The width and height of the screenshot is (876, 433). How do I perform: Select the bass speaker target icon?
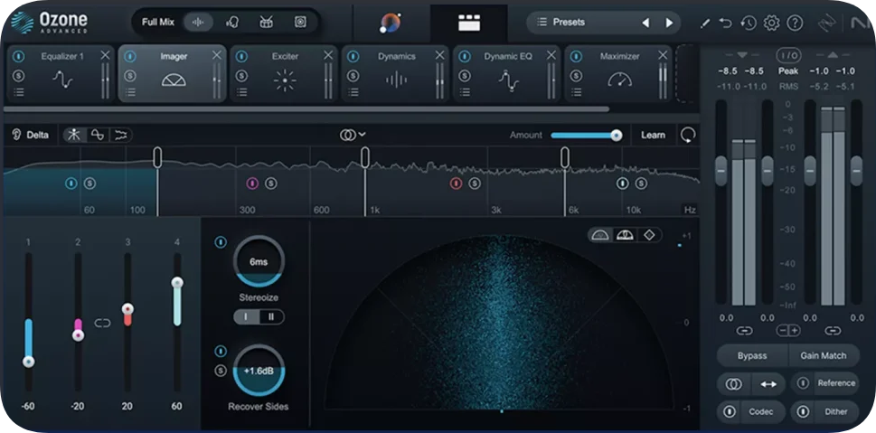tap(300, 23)
